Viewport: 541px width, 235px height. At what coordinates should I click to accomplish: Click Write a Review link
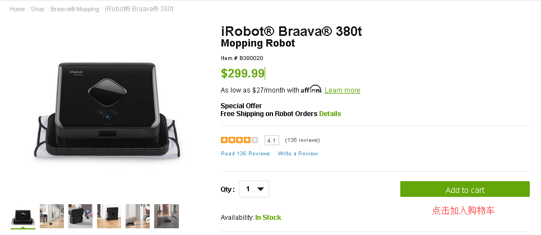(298, 154)
